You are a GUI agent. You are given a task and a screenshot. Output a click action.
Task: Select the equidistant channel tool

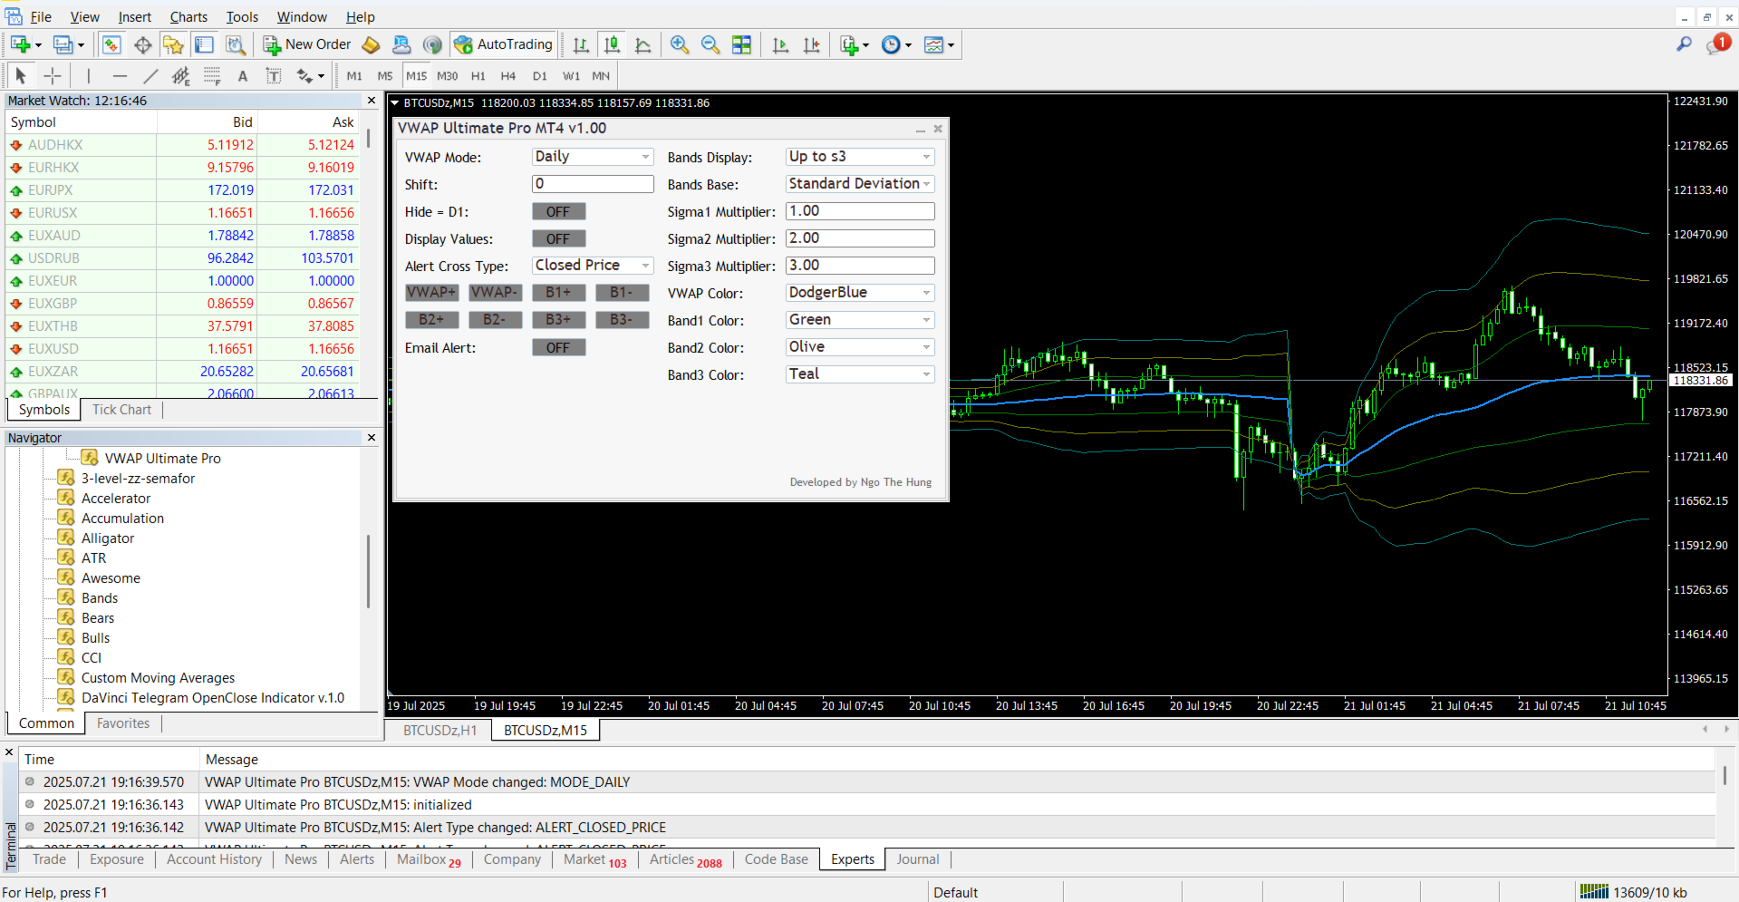tap(181, 76)
